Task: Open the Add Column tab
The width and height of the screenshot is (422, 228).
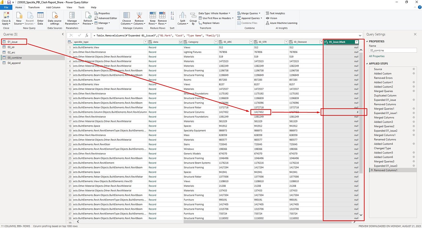Action: point(53,7)
